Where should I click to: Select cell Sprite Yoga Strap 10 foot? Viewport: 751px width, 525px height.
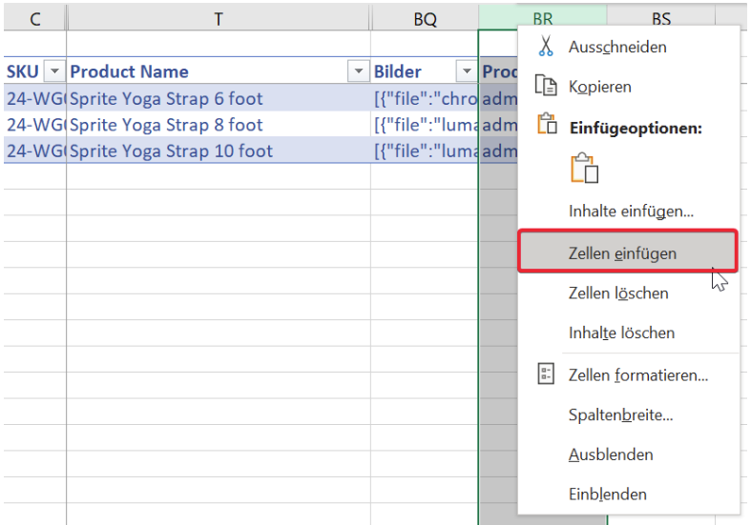click(x=219, y=151)
